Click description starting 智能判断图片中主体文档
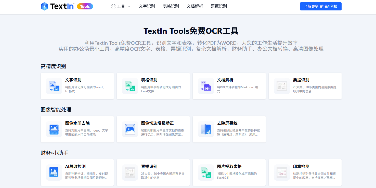This screenshot has height=188, width=376. click(163, 132)
